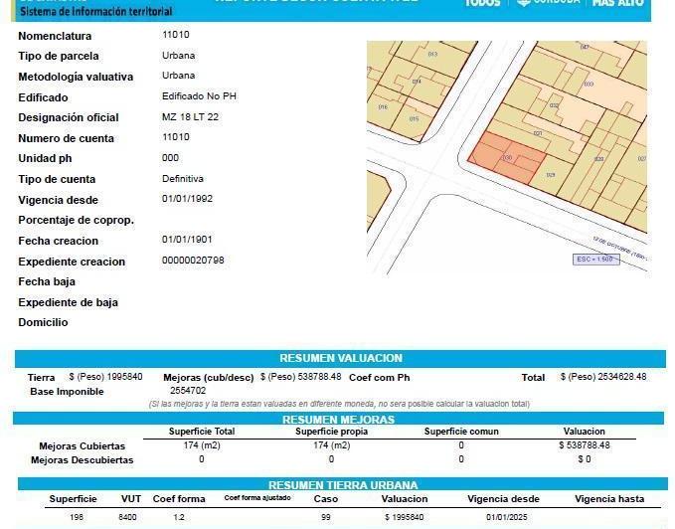Select tierra urbana Valuacion $ 1995840
The width and height of the screenshot is (675, 529).
(405, 517)
